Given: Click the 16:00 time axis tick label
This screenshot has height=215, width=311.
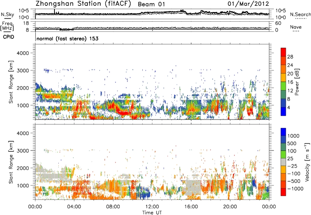Looking at the screenshot, I should [191, 207].
